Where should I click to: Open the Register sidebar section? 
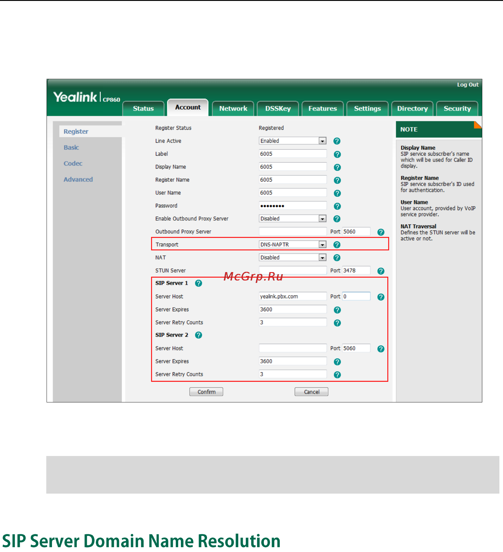(76, 132)
